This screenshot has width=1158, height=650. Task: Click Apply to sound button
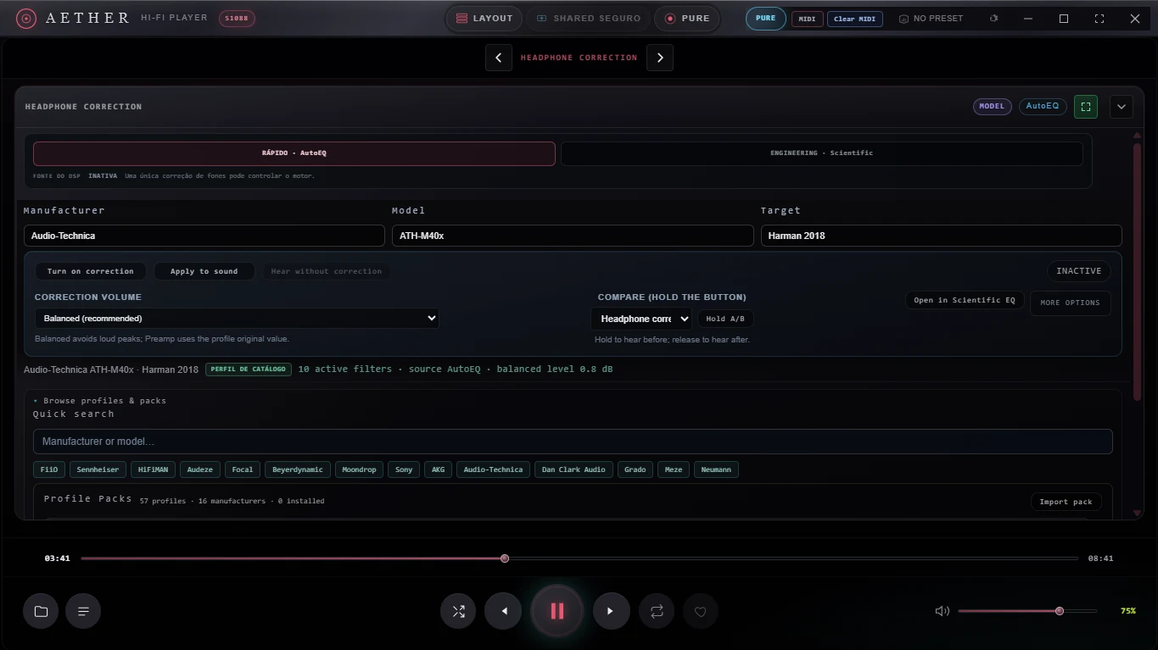tap(204, 271)
